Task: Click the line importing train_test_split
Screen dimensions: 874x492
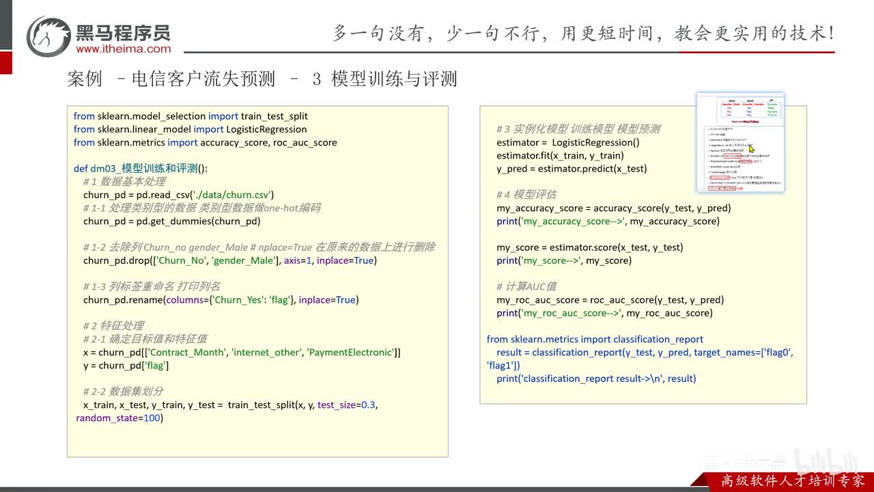Action: pyautogui.click(x=191, y=116)
